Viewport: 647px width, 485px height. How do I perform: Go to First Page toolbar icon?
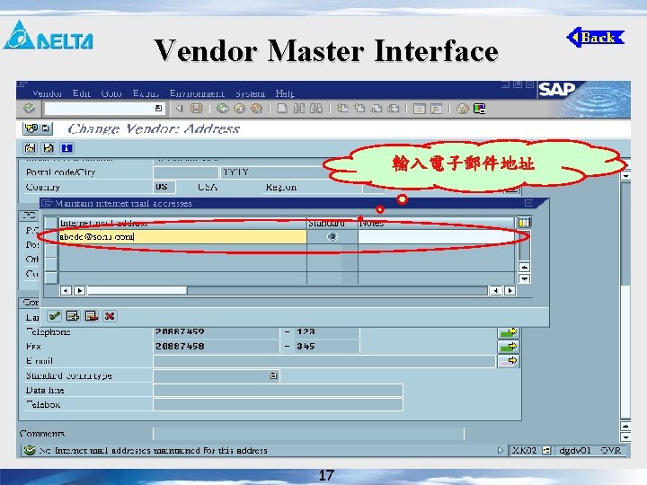pyautogui.click(x=342, y=109)
